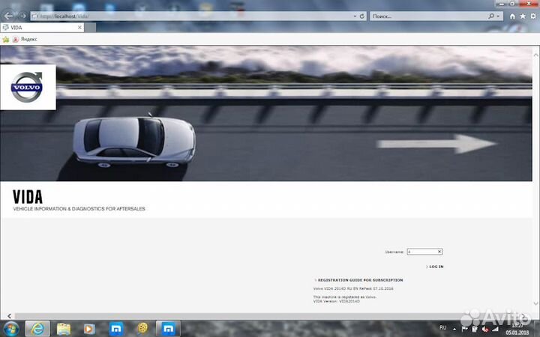Open the first Maxthon taskbar icon

[x=116, y=329]
